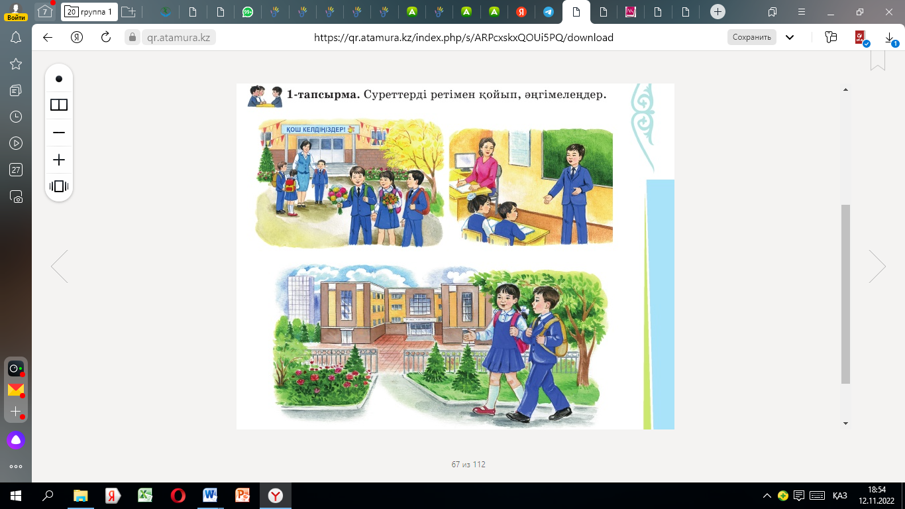
Task: Open Yandex home via the Я button
Action: coord(77,38)
